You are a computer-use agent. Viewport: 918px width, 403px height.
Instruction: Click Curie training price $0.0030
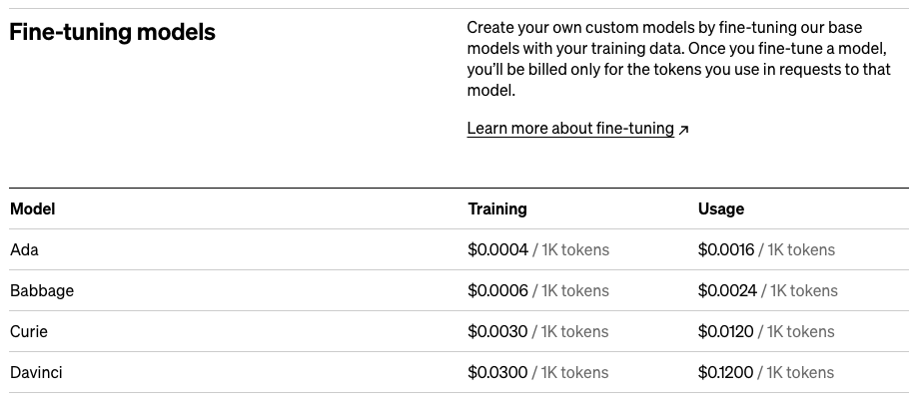point(497,331)
